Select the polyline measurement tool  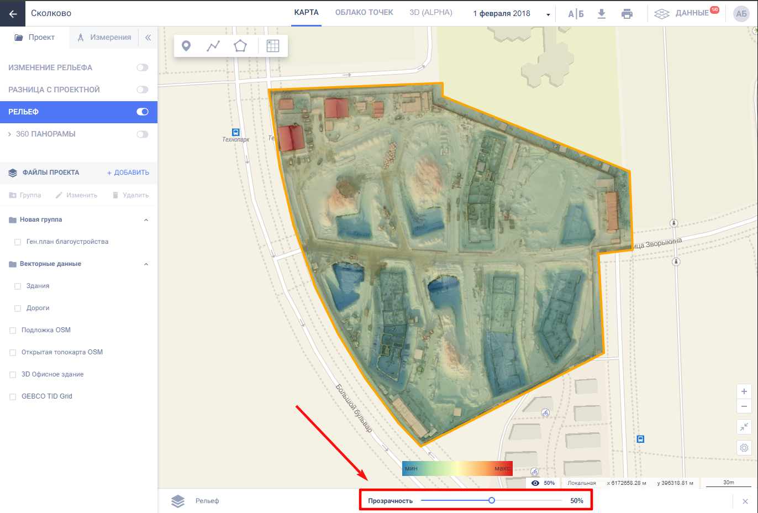213,46
